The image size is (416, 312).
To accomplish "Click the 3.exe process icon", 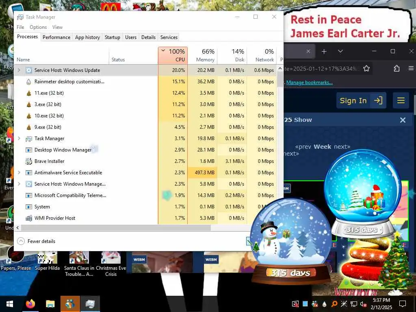I will point(29,104).
